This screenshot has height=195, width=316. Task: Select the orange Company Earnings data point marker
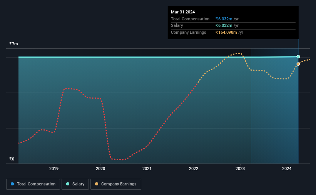click(298, 64)
